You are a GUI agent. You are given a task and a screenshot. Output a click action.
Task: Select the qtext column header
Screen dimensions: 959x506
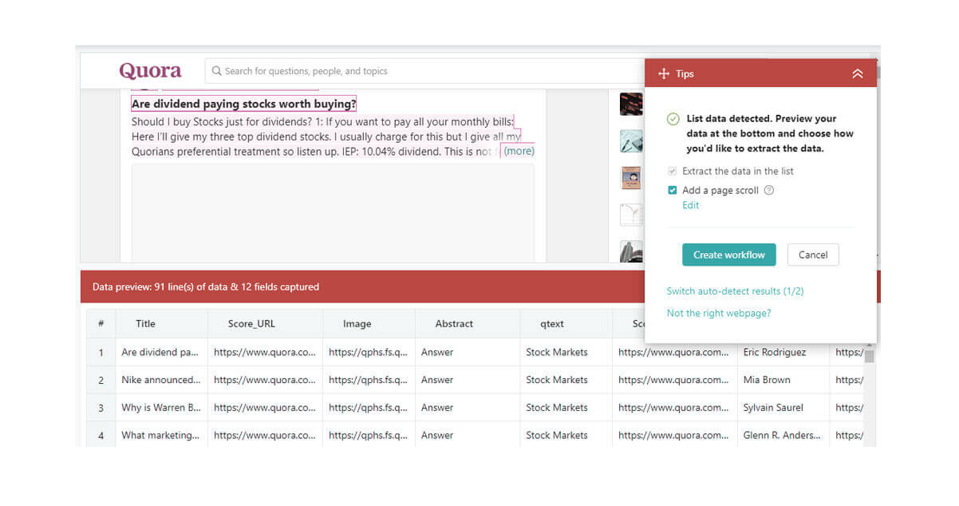pos(552,323)
